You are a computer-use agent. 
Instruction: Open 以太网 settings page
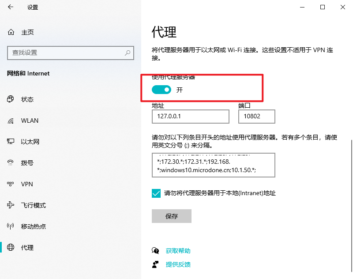pos(30,142)
